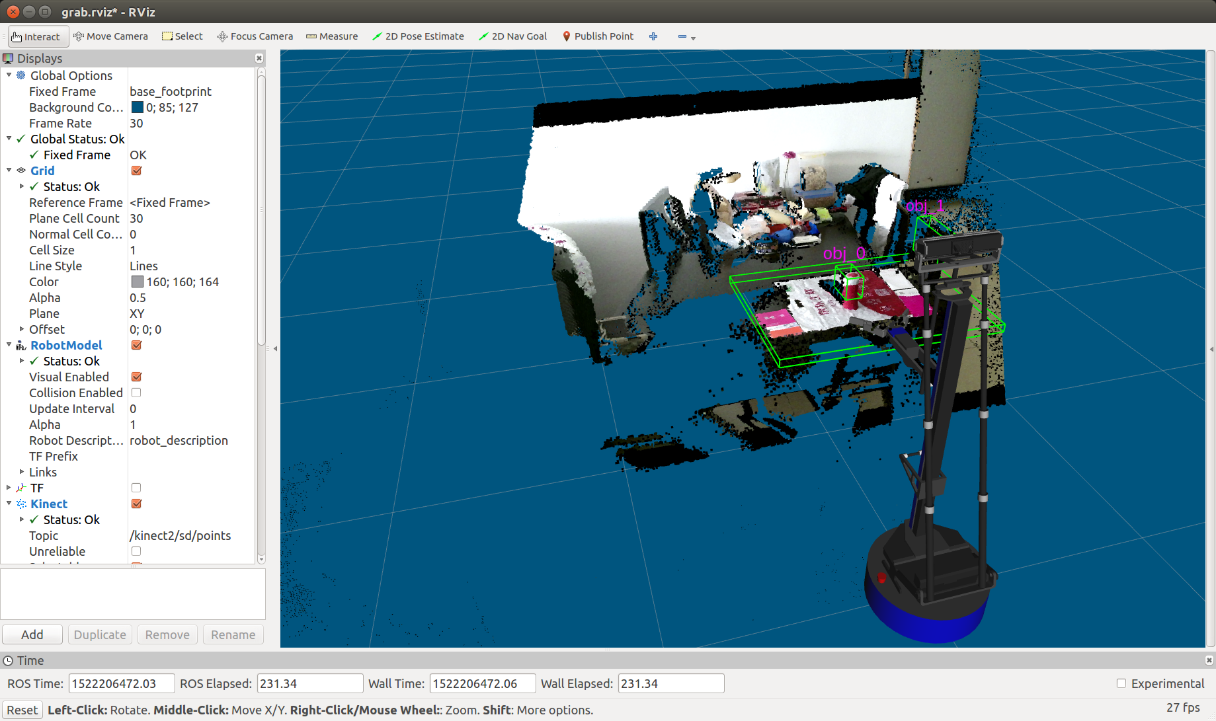Select the 2D Pose Estimate tool
1216x721 pixels.
pyautogui.click(x=418, y=36)
